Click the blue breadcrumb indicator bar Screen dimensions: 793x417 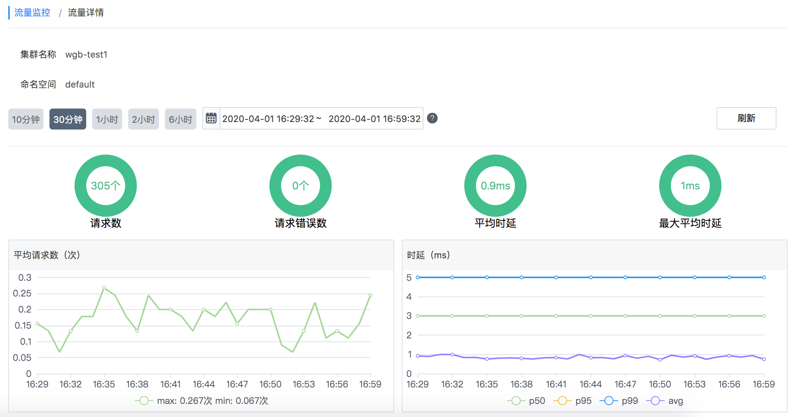coord(9,13)
